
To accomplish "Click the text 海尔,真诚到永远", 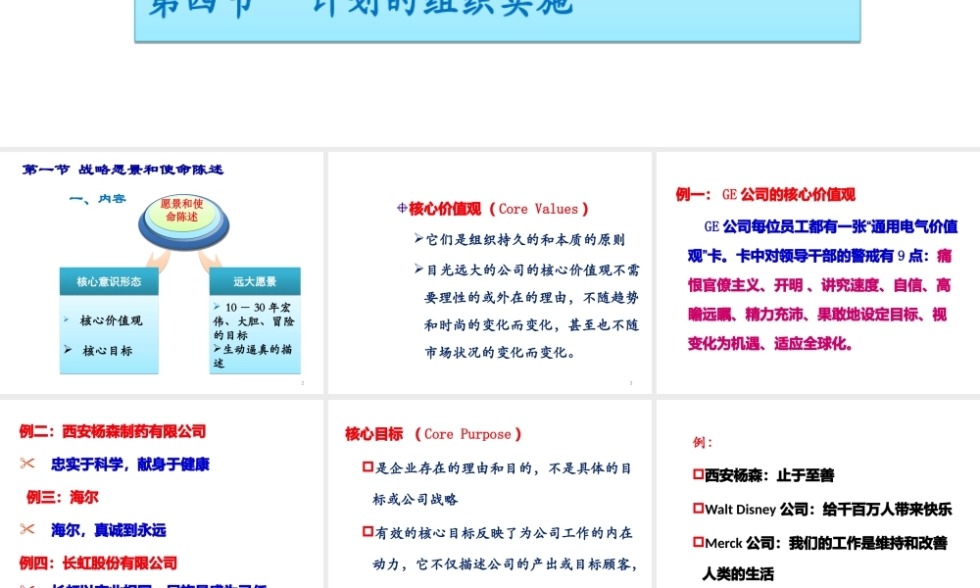I will [109, 530].
